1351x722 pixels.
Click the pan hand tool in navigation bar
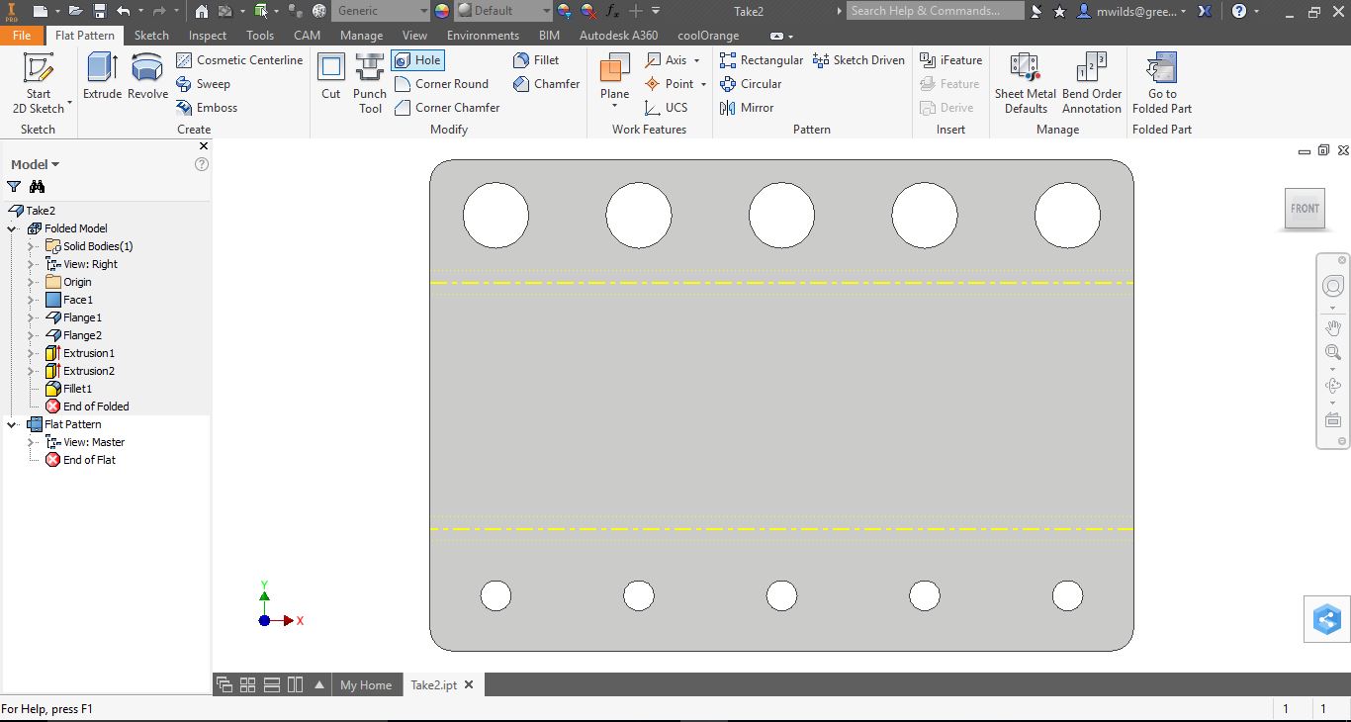pos(1333,327)
